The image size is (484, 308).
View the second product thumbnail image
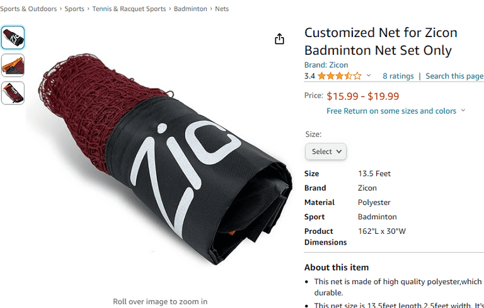tap(13, 65)
